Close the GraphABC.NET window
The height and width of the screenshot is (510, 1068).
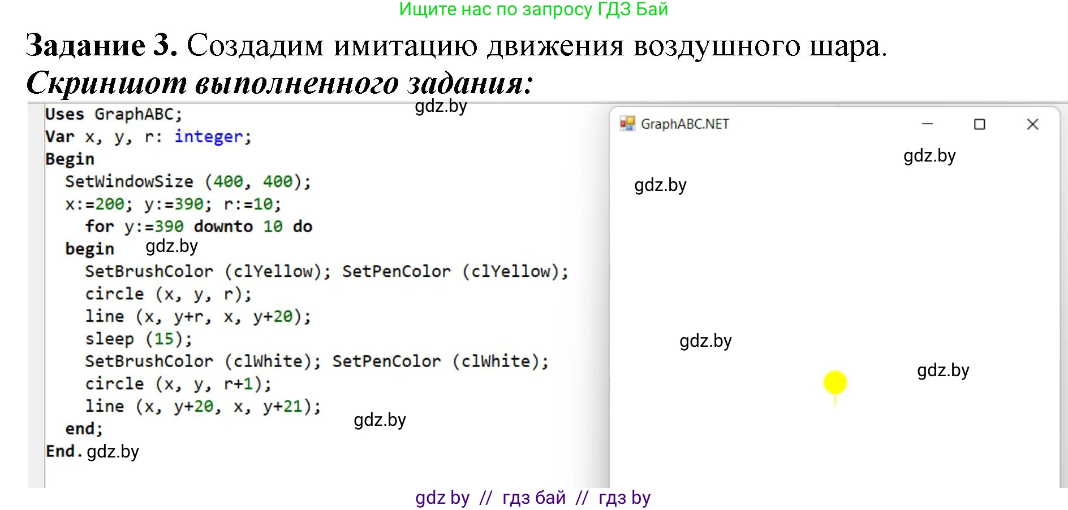click(1032, 124)
